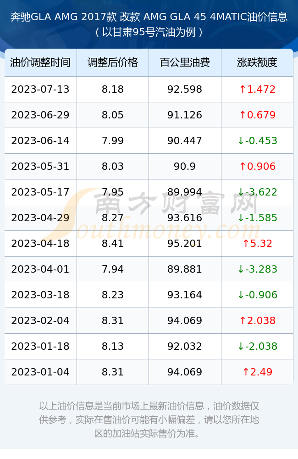Select the price 8.41 cell
The image size is (298, 459).
(x=113, y=243)
